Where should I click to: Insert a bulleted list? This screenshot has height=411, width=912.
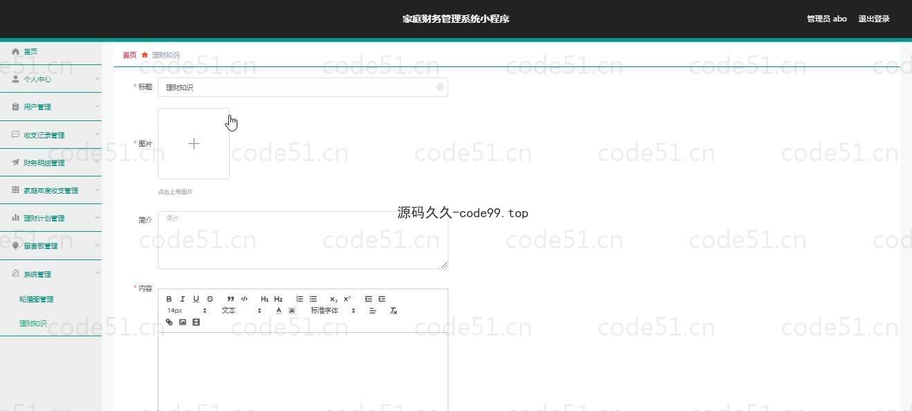(313, 299)
